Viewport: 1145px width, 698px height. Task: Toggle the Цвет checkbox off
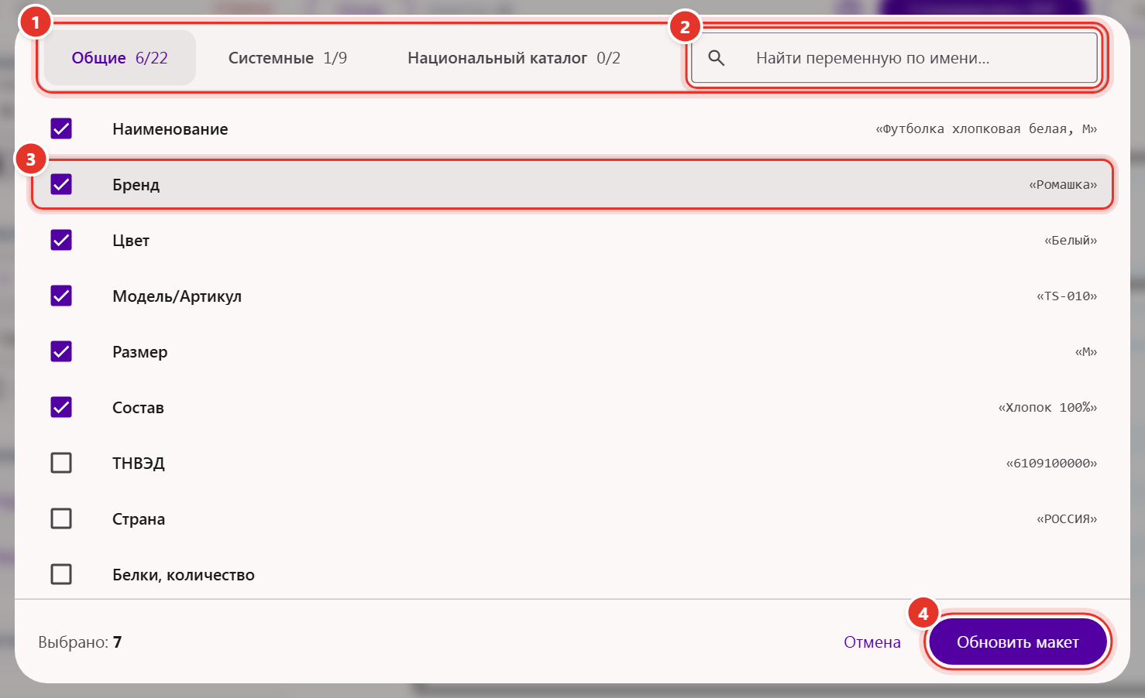pos(61,240)
